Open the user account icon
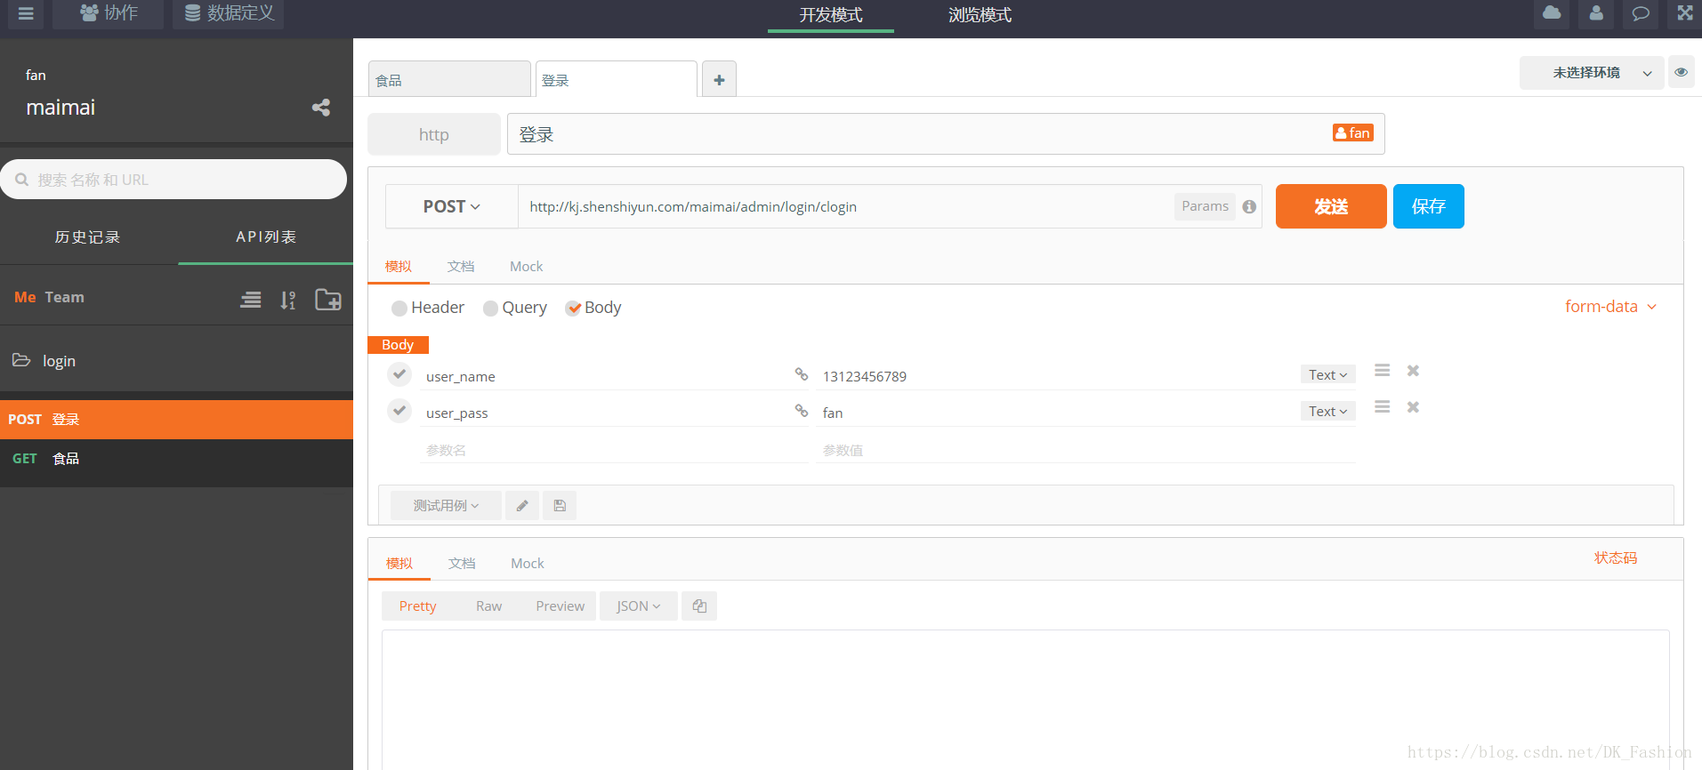 tap(1596, 13)
